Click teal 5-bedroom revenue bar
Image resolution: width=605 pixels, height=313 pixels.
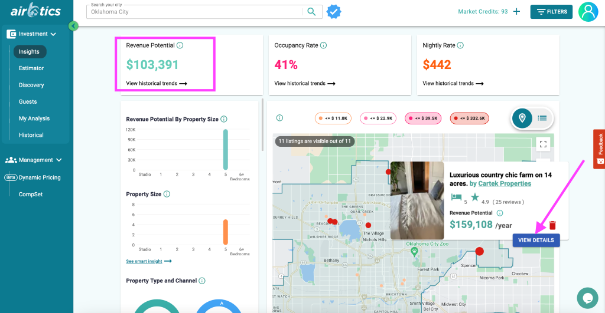point(226,149)
